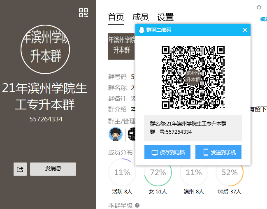Image resolution: width=267 pixels, height=209 pixels.
Task: Click the group QR code image
Action: [193, 77]
